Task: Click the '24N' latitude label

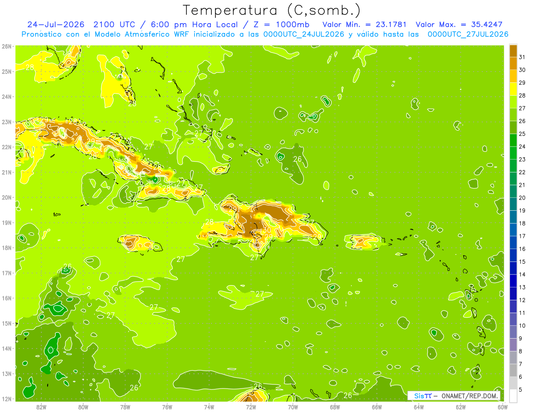Action: click(x=6, y=97)
